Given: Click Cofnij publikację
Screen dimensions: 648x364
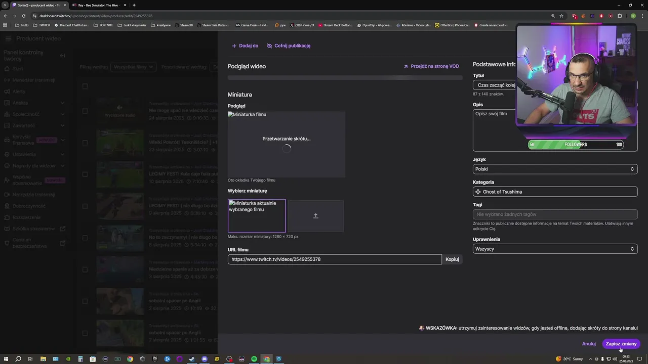Looking at the screenshot, I should click(x=289, y=45).
